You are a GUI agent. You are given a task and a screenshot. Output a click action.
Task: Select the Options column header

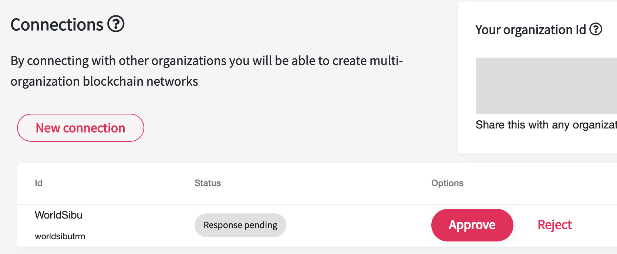[447, 183]
